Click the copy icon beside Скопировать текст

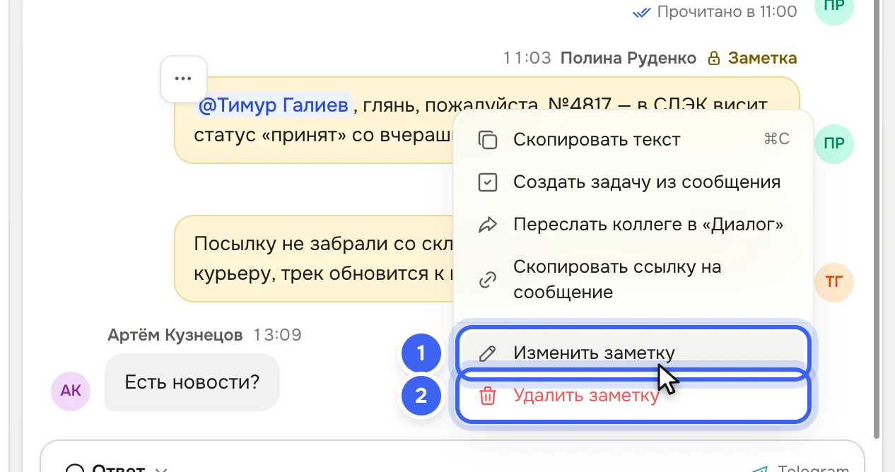pos(488,140)
